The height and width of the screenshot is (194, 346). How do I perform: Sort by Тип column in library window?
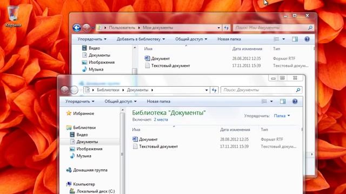click(x=264, y=129)
